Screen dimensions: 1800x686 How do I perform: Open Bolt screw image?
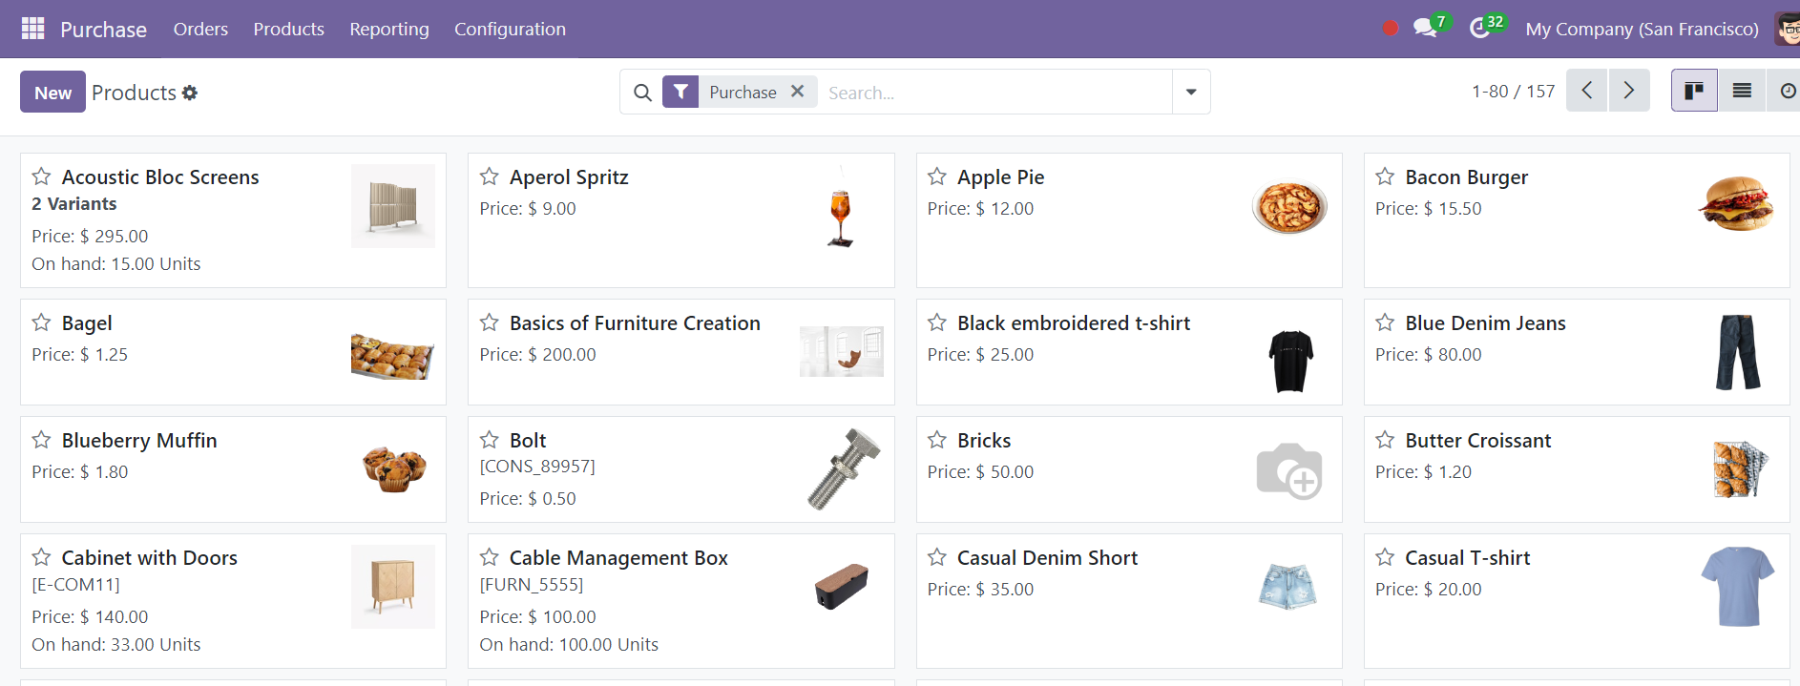[844, 468]
